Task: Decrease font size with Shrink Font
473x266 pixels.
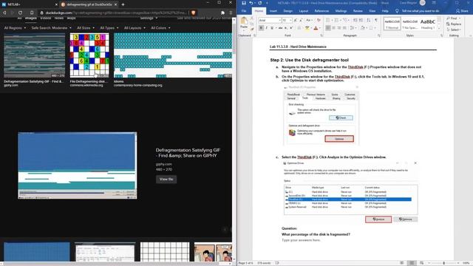Action: (x=301, y=20)
